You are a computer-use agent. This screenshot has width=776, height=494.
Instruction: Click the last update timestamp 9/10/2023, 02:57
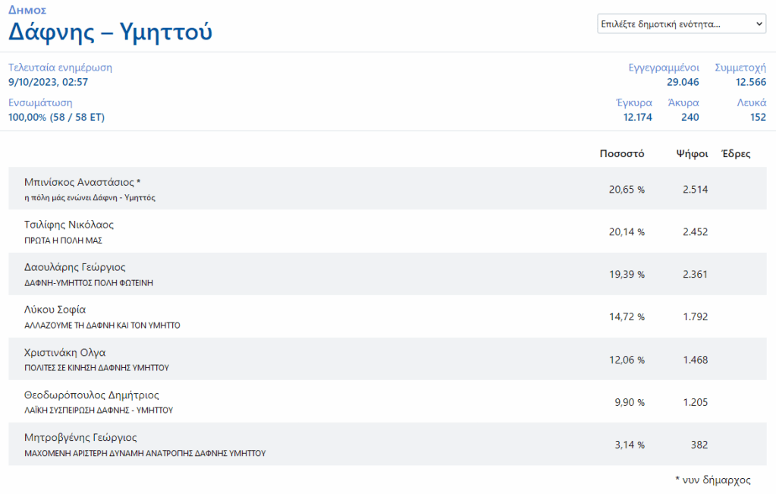click(x=48, y=82)
